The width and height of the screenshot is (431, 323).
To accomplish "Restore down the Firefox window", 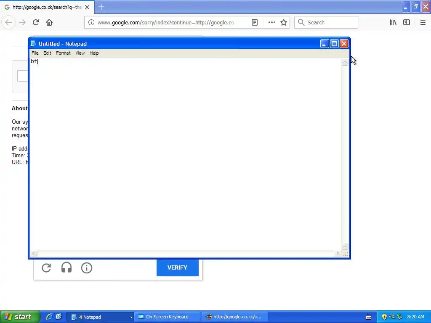I will [416, 7].
